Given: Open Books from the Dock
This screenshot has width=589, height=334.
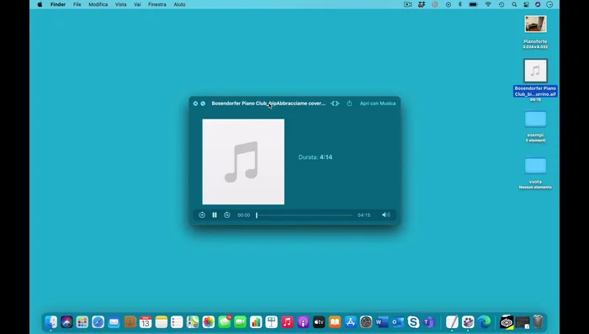Looking at the screenshot, I should click(334, 322).
